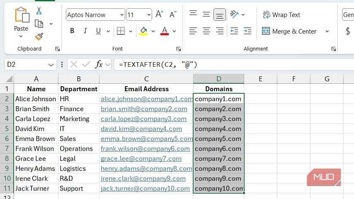Toggle bold formatting
This screenshot has height=199, width=354.
[72, 31]
